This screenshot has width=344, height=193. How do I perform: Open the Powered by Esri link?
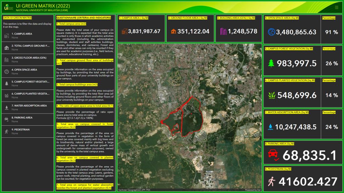coord(253,190)
